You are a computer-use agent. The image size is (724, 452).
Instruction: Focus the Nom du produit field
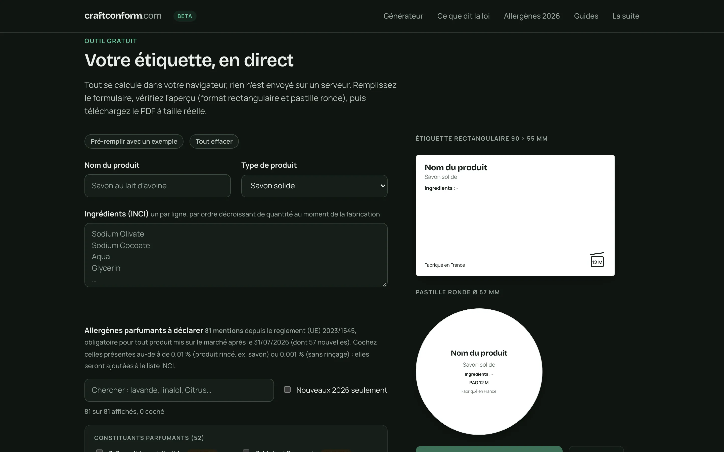[157, 186]
